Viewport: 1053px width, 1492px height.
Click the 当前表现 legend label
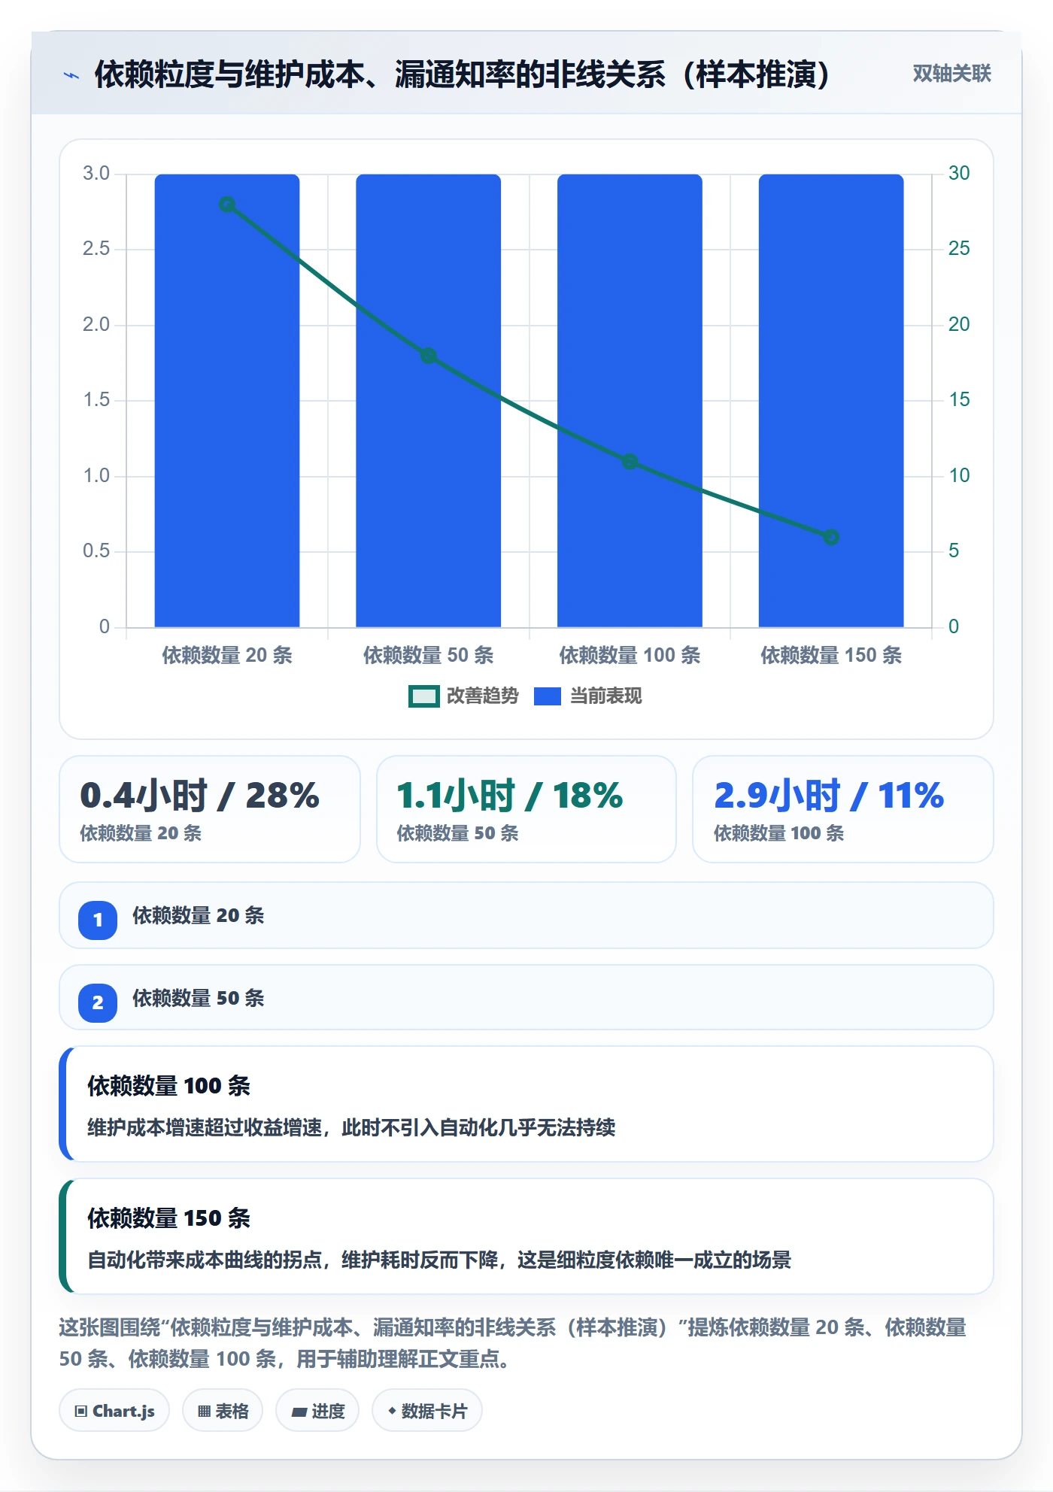605,696
